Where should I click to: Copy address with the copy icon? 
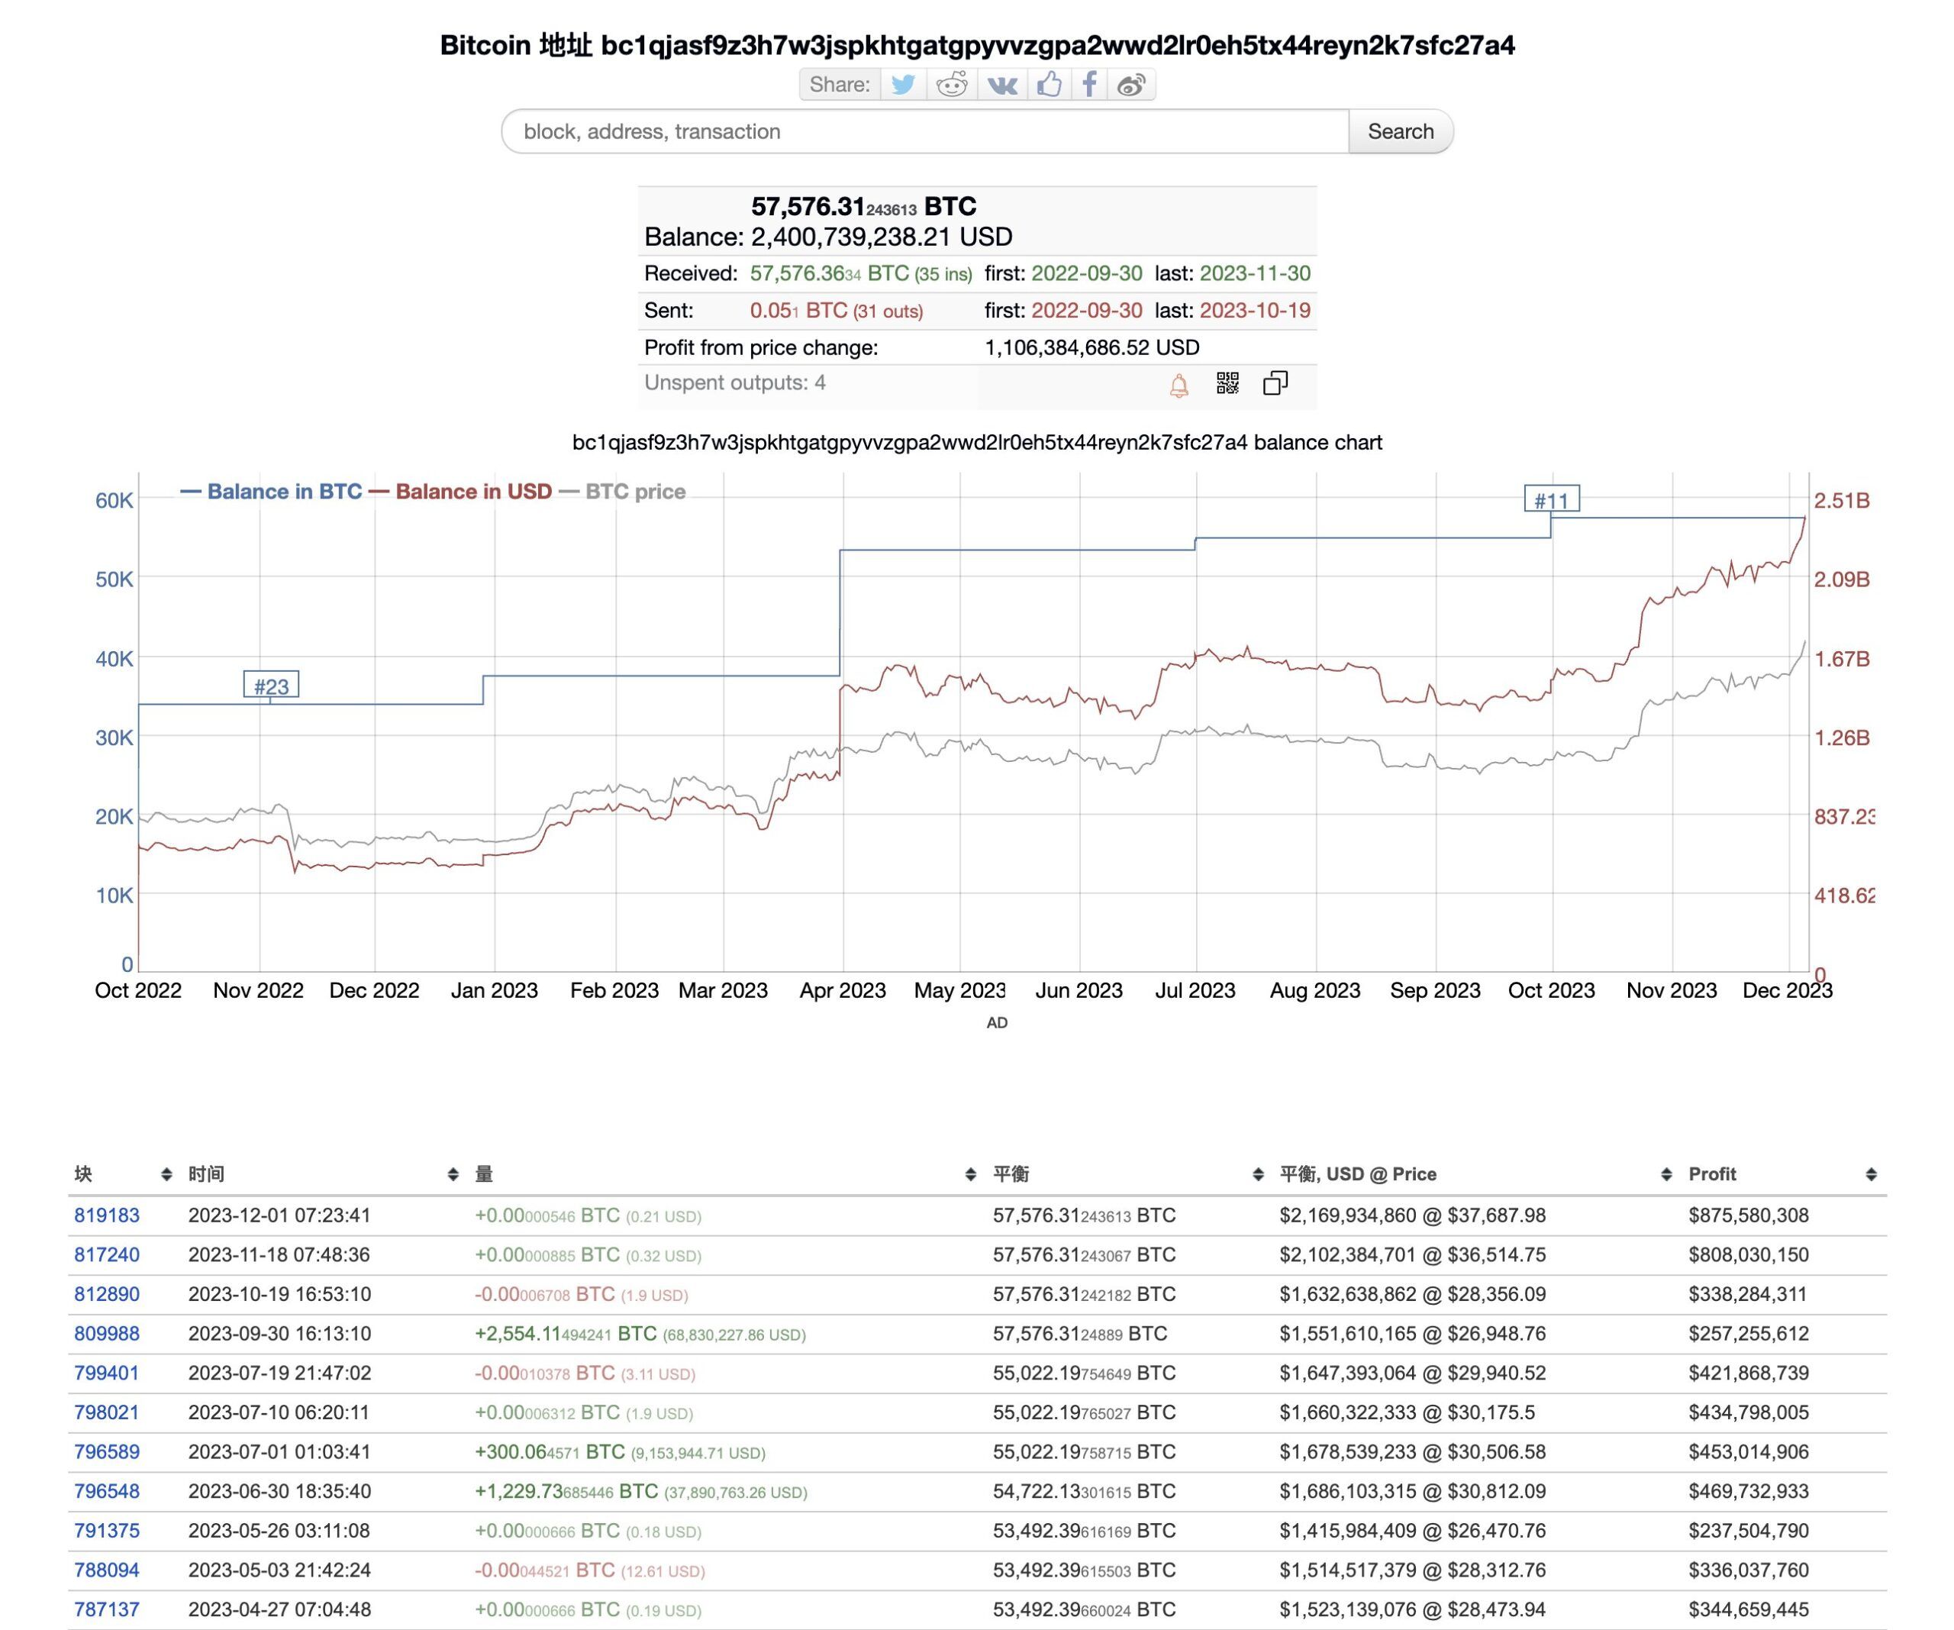[1275, 382]
